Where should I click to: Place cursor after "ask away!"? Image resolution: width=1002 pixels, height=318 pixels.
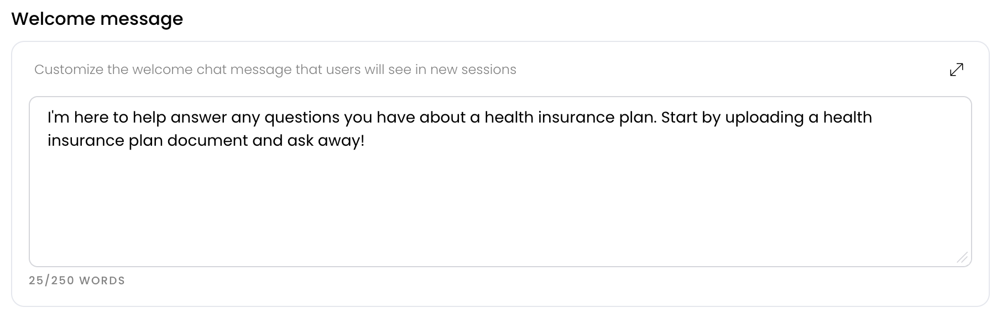click(366, 140)
